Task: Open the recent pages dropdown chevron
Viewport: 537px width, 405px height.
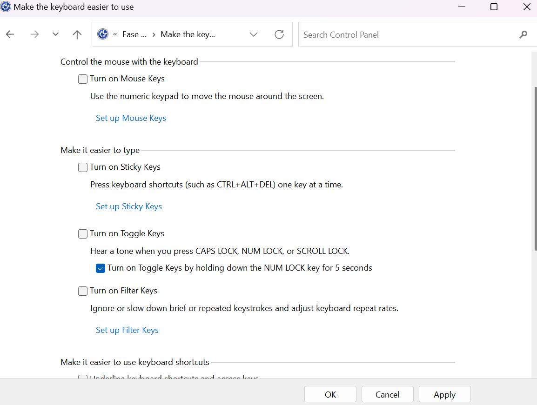Action: [x=55, y=34]
